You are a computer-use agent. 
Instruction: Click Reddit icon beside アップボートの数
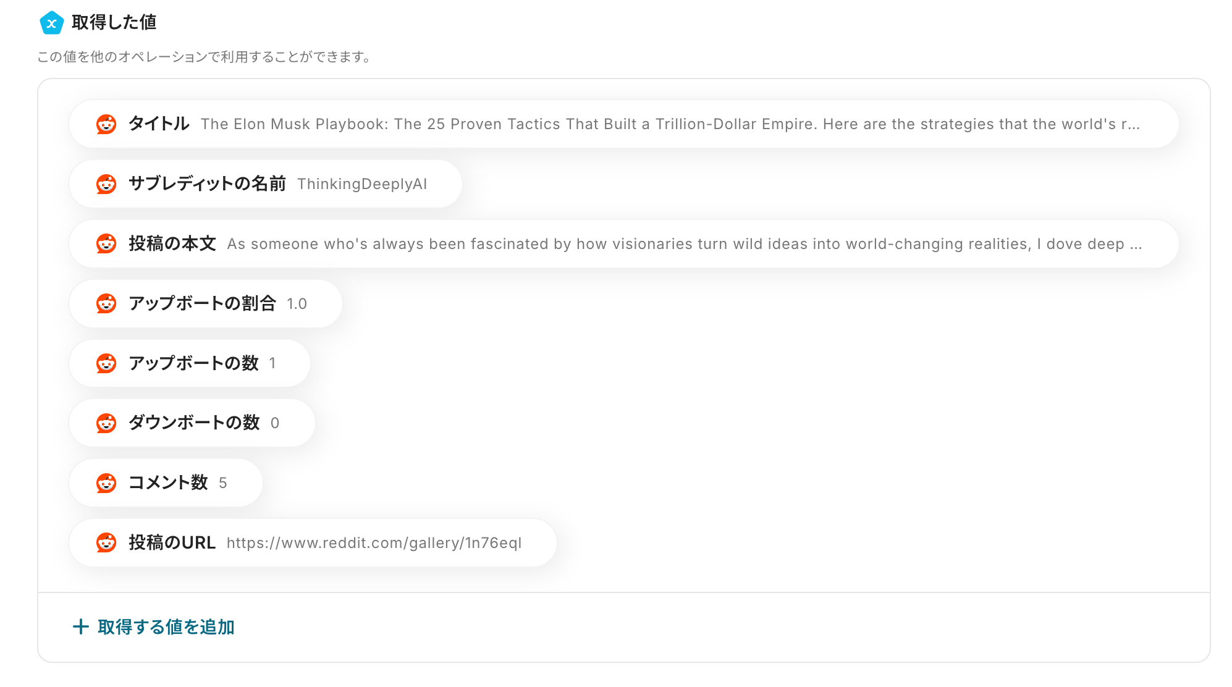click(x=106, y=363)
